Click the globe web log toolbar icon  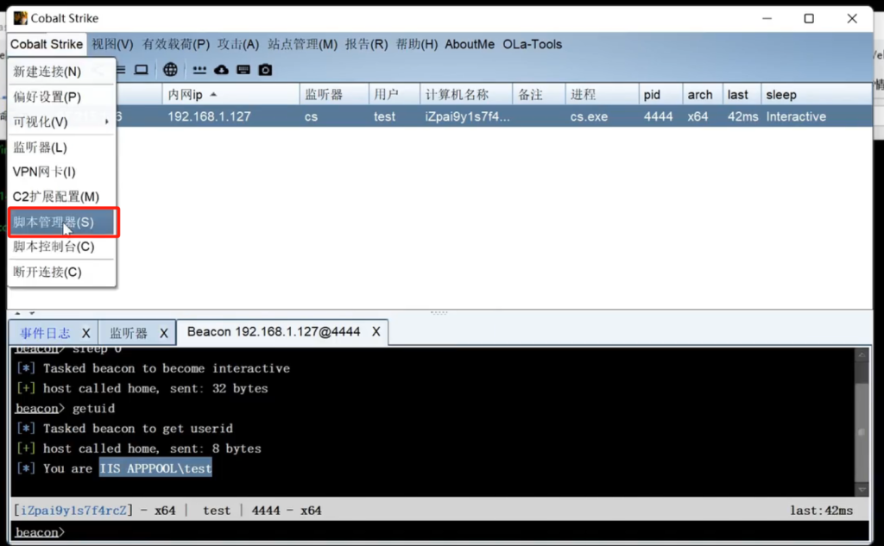pos(170,70)
